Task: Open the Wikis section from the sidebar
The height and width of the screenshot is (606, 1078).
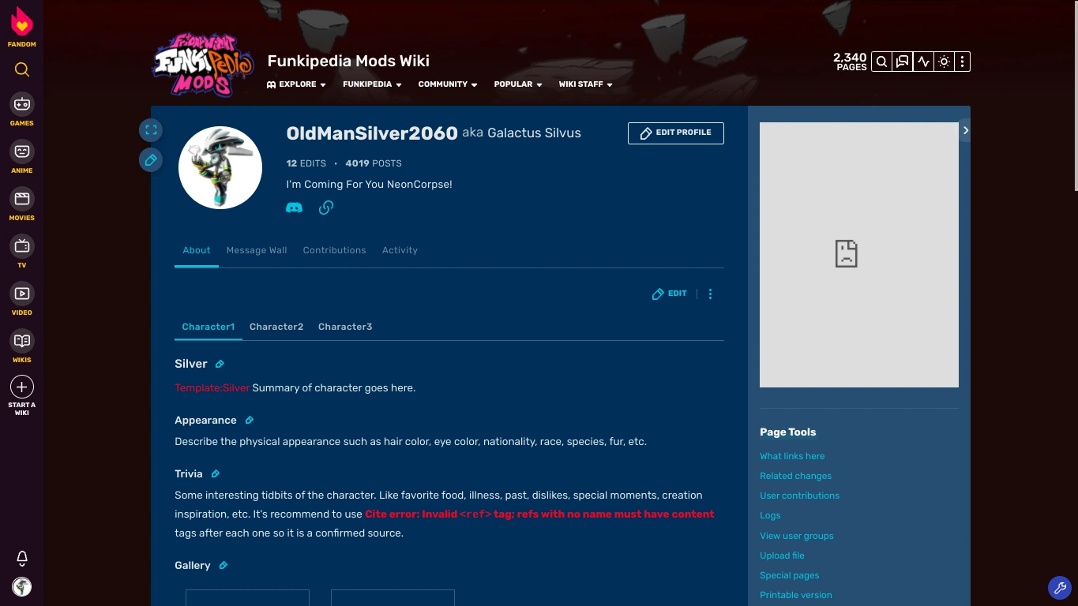Action: 21,340
